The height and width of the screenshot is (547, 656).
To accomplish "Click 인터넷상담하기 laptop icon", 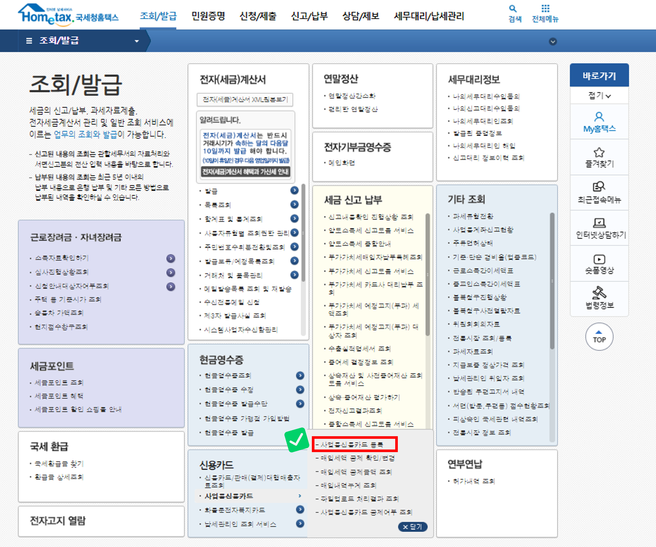I will pyautogui.click(x=599, y=223).
